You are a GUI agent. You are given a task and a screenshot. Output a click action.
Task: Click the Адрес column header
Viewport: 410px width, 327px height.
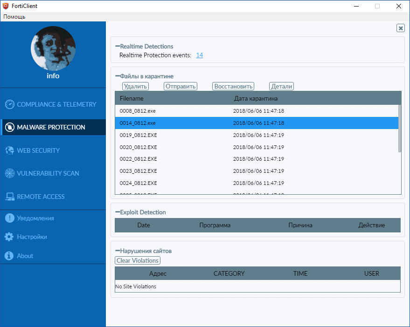pos(158,273)
